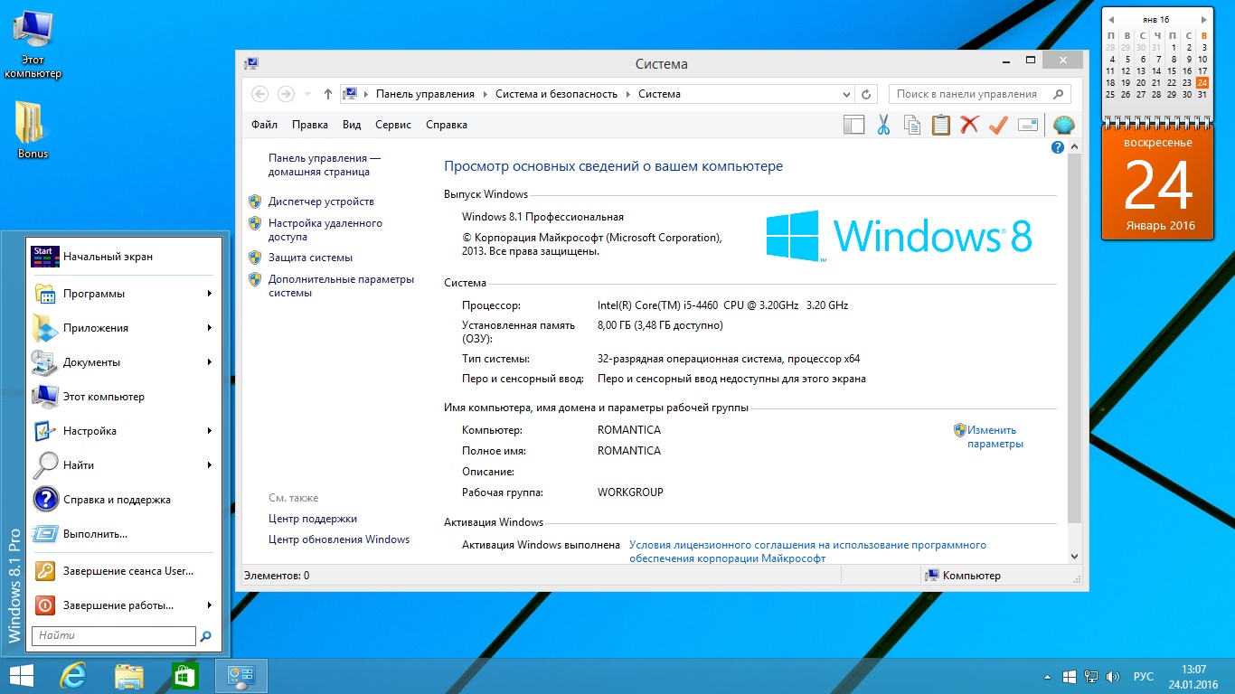Open 'Центр обновления Windows' link
The image size is (1235, 694).
[339, 539]
